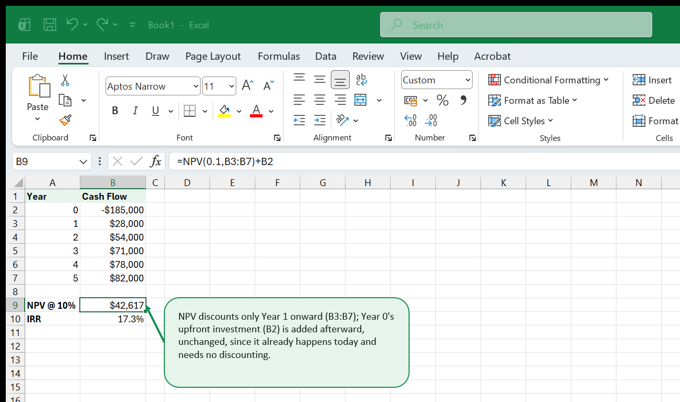Expand the Paste options arrow
This screenshot has width=680, height=402.
37,118
